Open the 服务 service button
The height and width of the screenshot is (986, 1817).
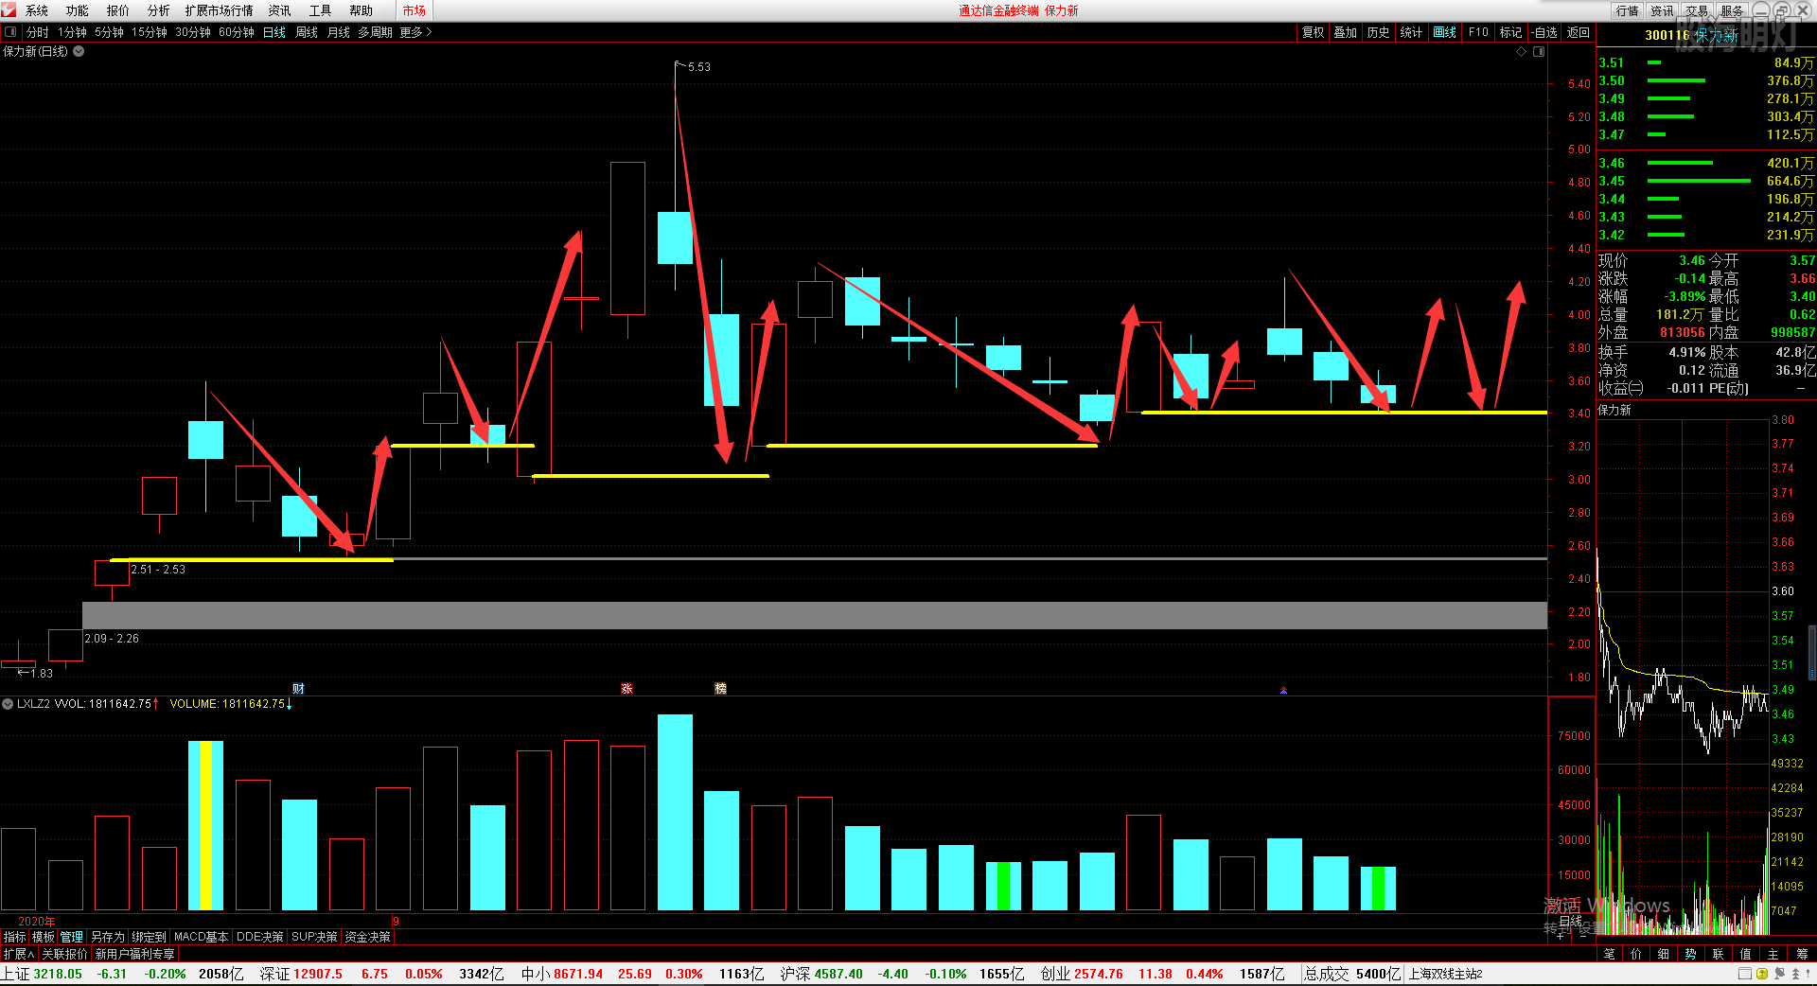(1732, 10)
